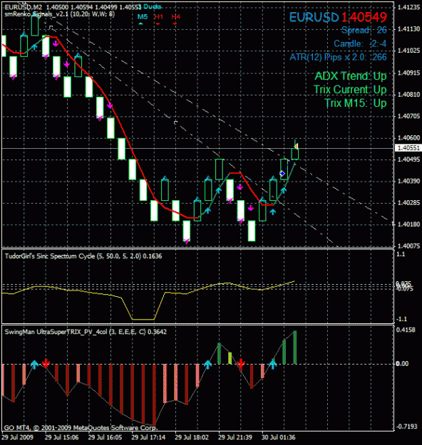Image resolution: width=422 pixels, height=445 pixels.
Task: Click the 29 Jul 17:14 time label
Action: (x=148, y=437)
